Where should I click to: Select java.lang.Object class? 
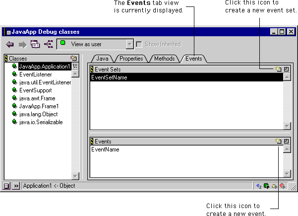coord(39,114)
